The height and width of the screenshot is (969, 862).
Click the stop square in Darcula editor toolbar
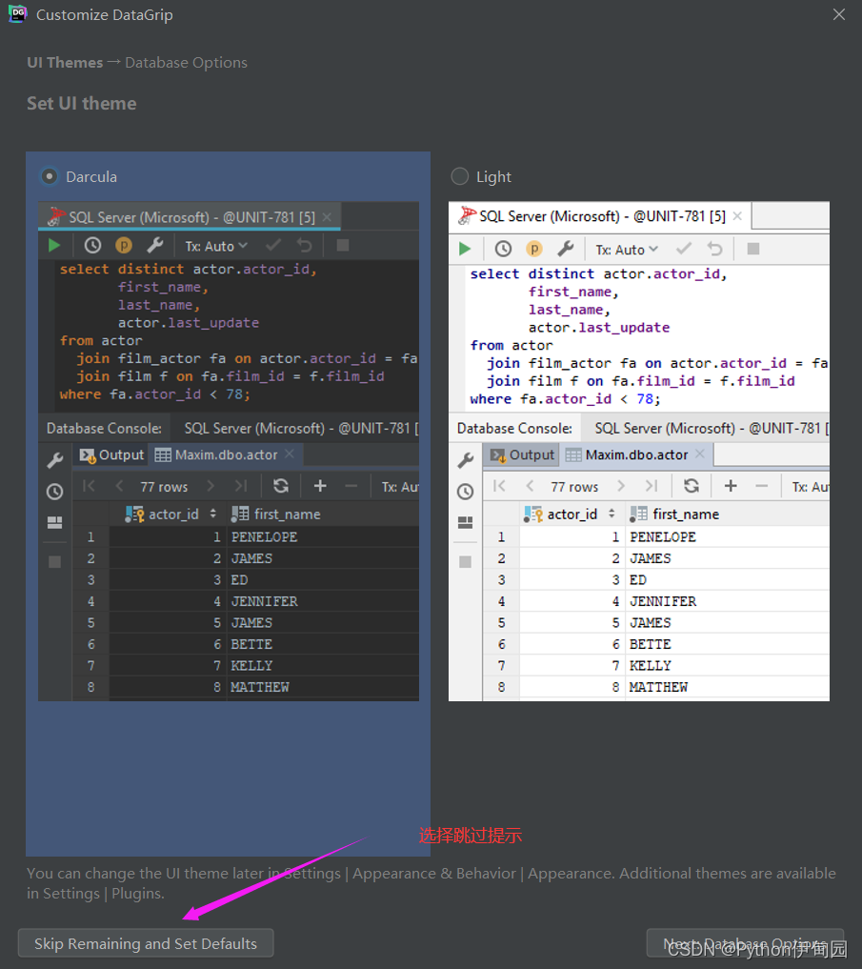point(343,246)
